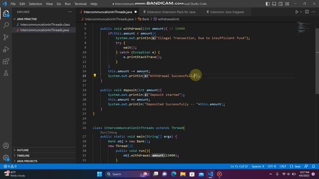Image resolution: width=319 pixels, height=179 pixels.
Task: Open the Search view in activity bar
Action: [x=6, y=25]
